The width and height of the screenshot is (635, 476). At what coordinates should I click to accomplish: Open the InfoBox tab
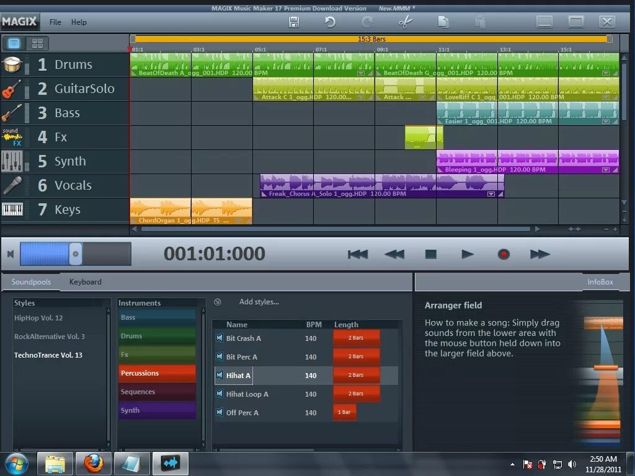600,282
